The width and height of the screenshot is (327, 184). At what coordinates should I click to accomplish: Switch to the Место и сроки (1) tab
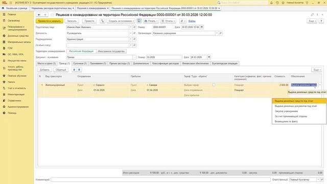(46, 63)
